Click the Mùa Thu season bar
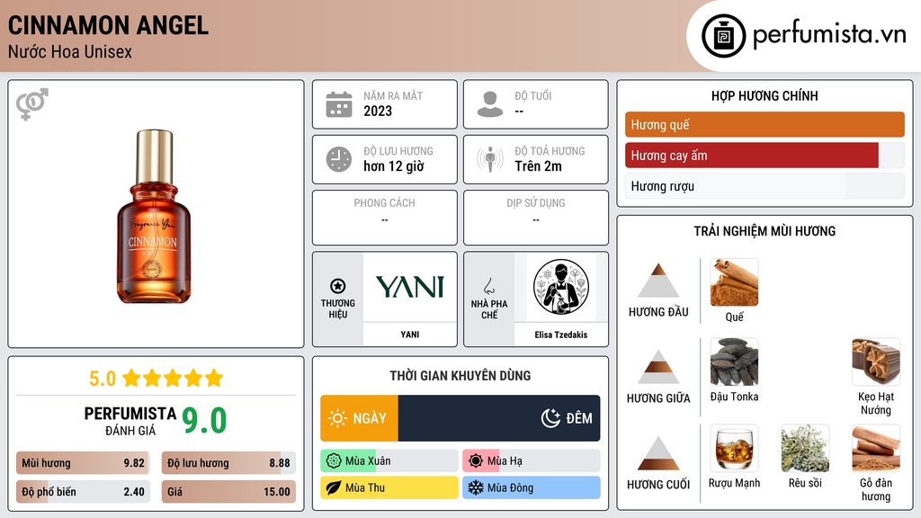The image size is (921, 518). coord(389,487)
